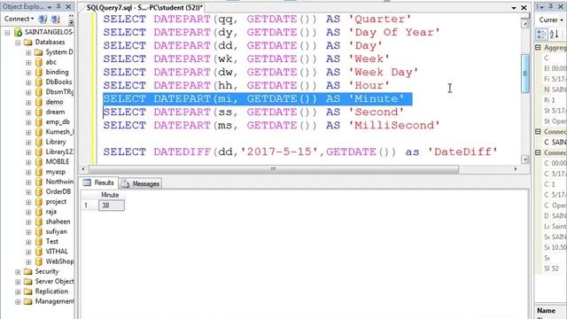Viewport: 567px width, 319px height.
Task: Click the 'MilliSecond' alias text in editor
Action: coord(394,126)
